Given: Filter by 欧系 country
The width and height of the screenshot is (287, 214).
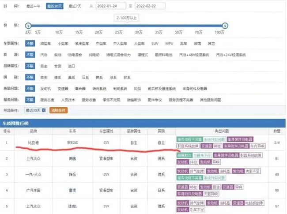Looking at the screenshot, I should [127, 77].
